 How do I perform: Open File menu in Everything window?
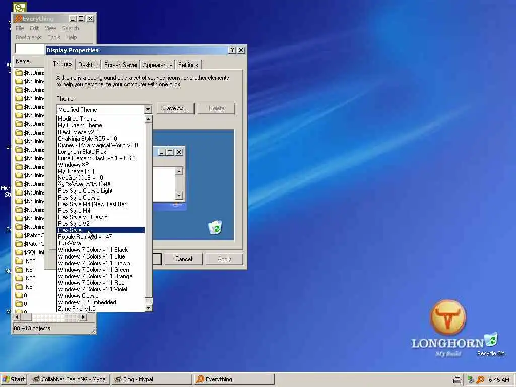[20, 28]
